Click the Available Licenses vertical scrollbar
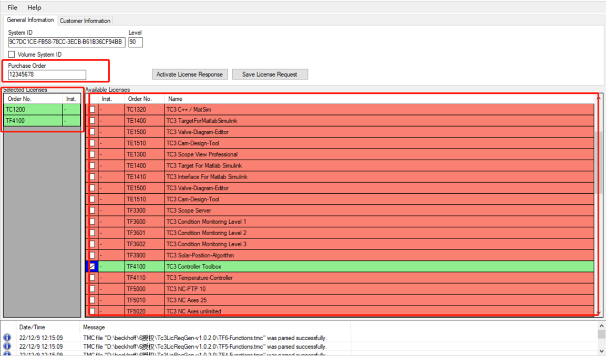The image size is (606, 356). [x=598, y=205]
